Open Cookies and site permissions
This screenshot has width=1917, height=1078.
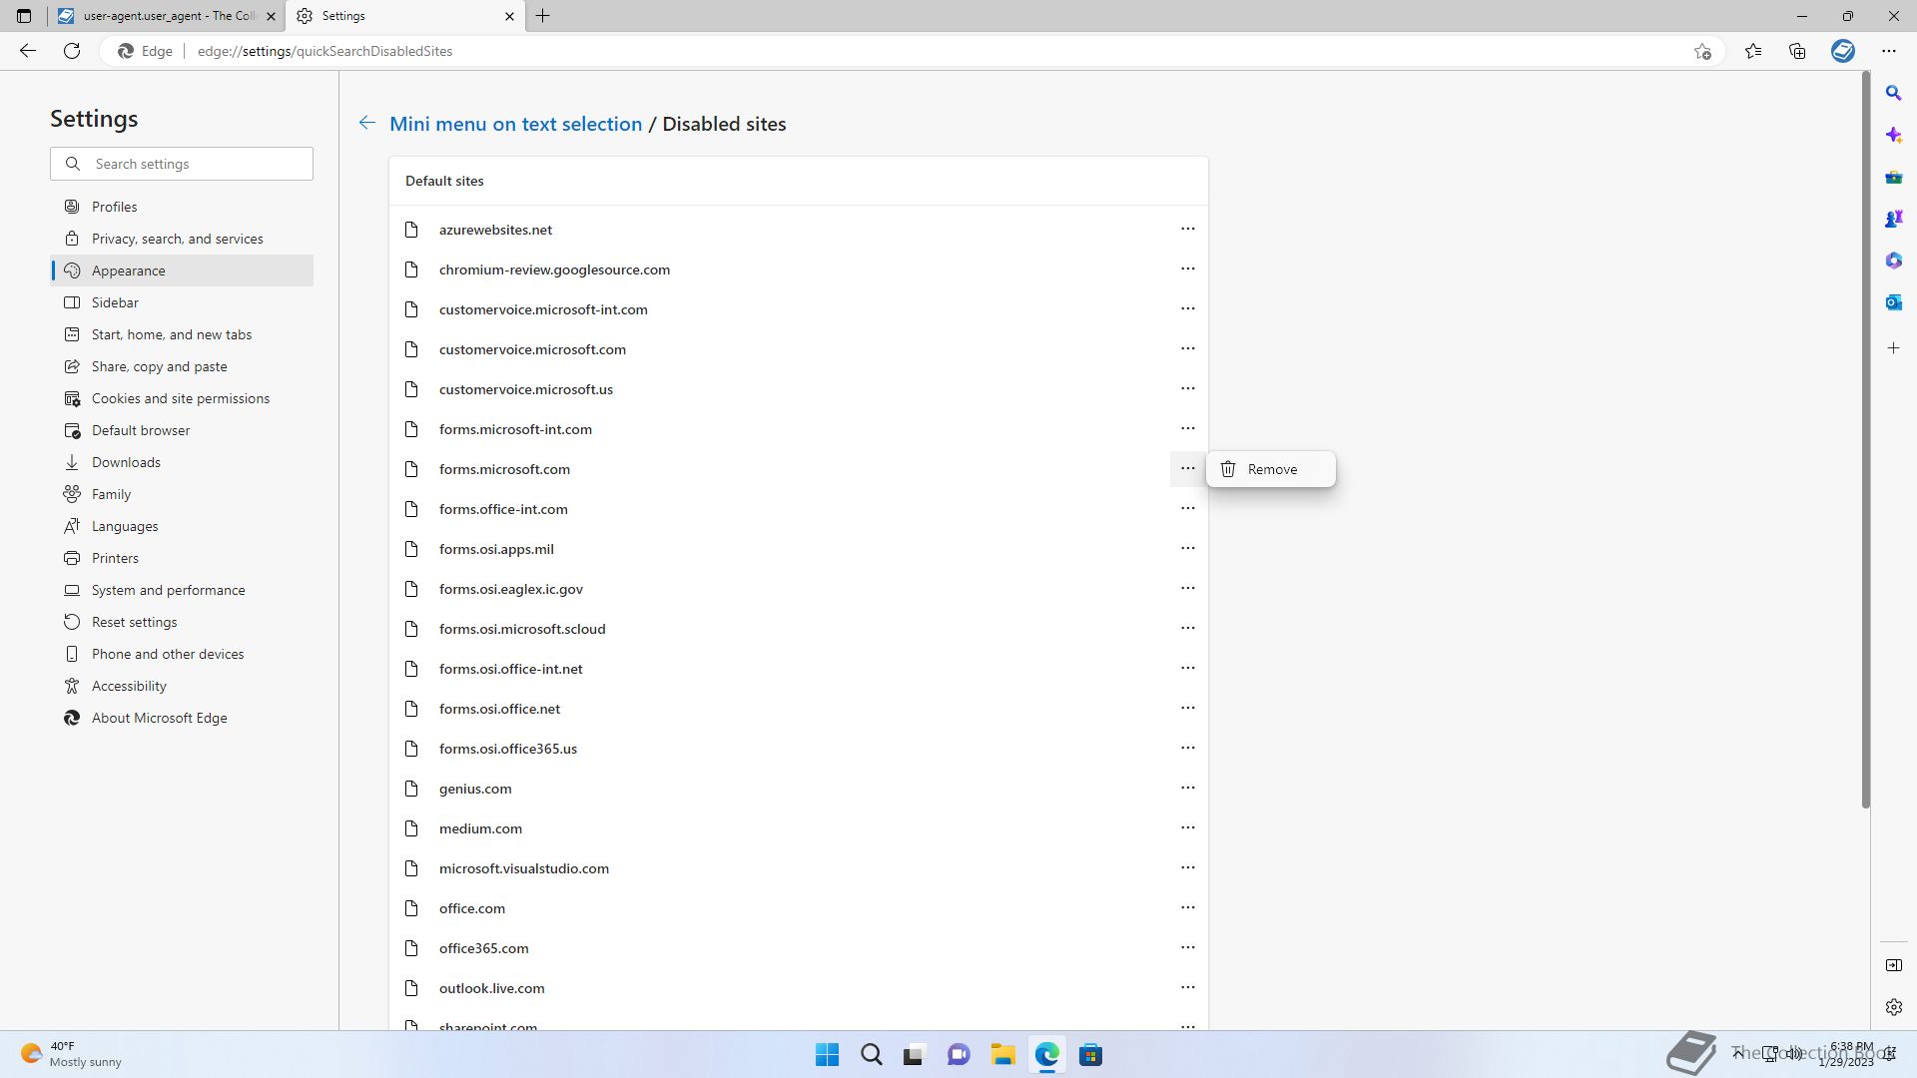(x=182, y=398)
